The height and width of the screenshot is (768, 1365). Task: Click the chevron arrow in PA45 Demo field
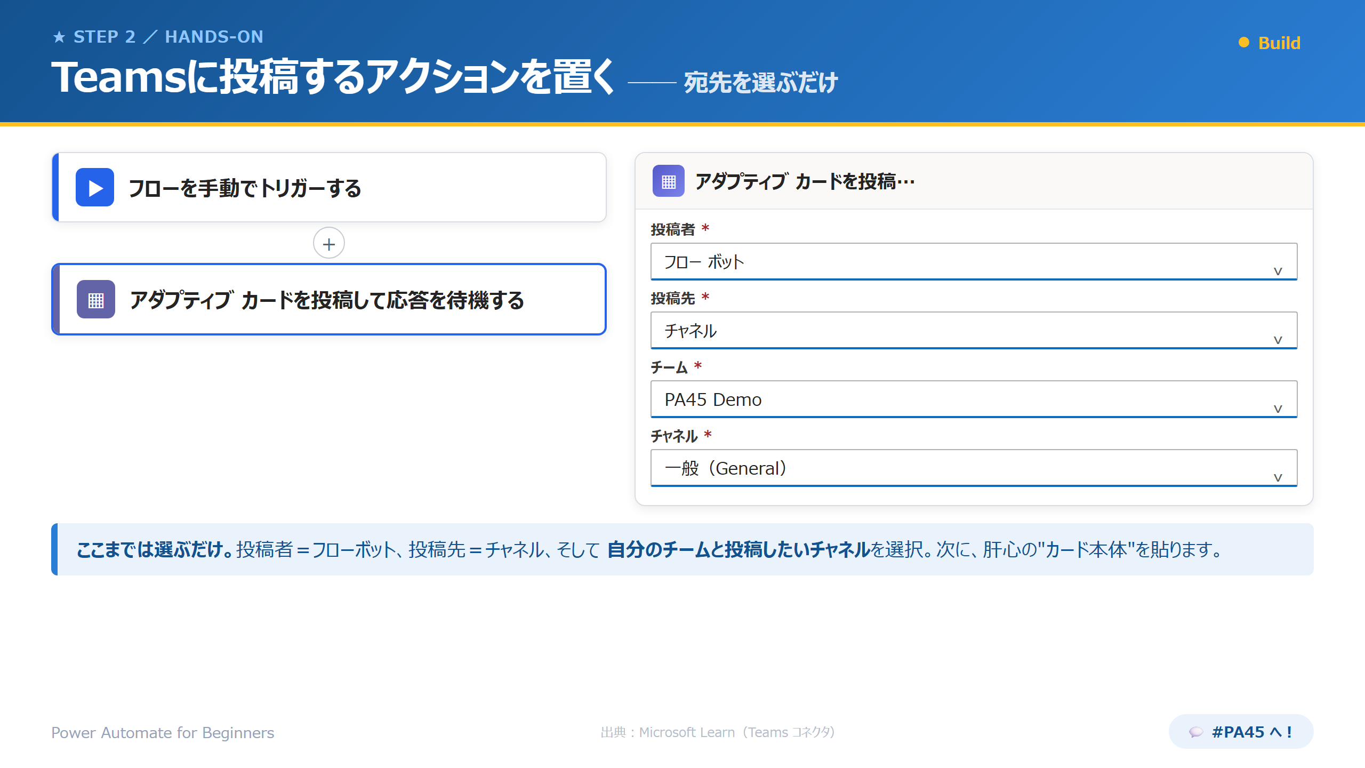click(x=1278, y=409)
